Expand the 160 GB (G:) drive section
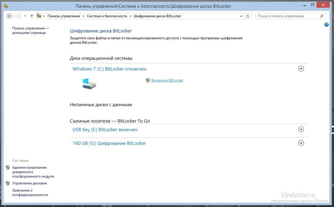 pyautogui.click(x=301, y=143)
